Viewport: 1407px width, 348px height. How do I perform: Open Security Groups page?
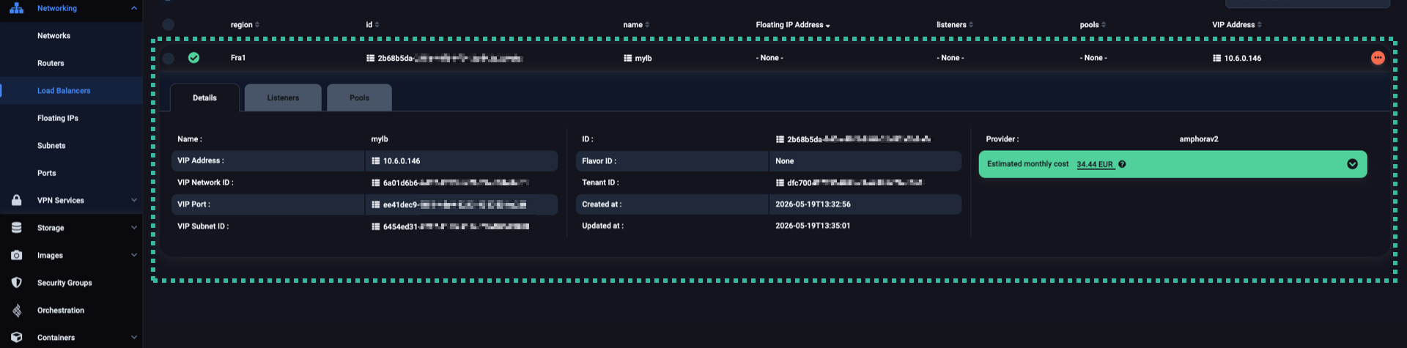(64, 283)
